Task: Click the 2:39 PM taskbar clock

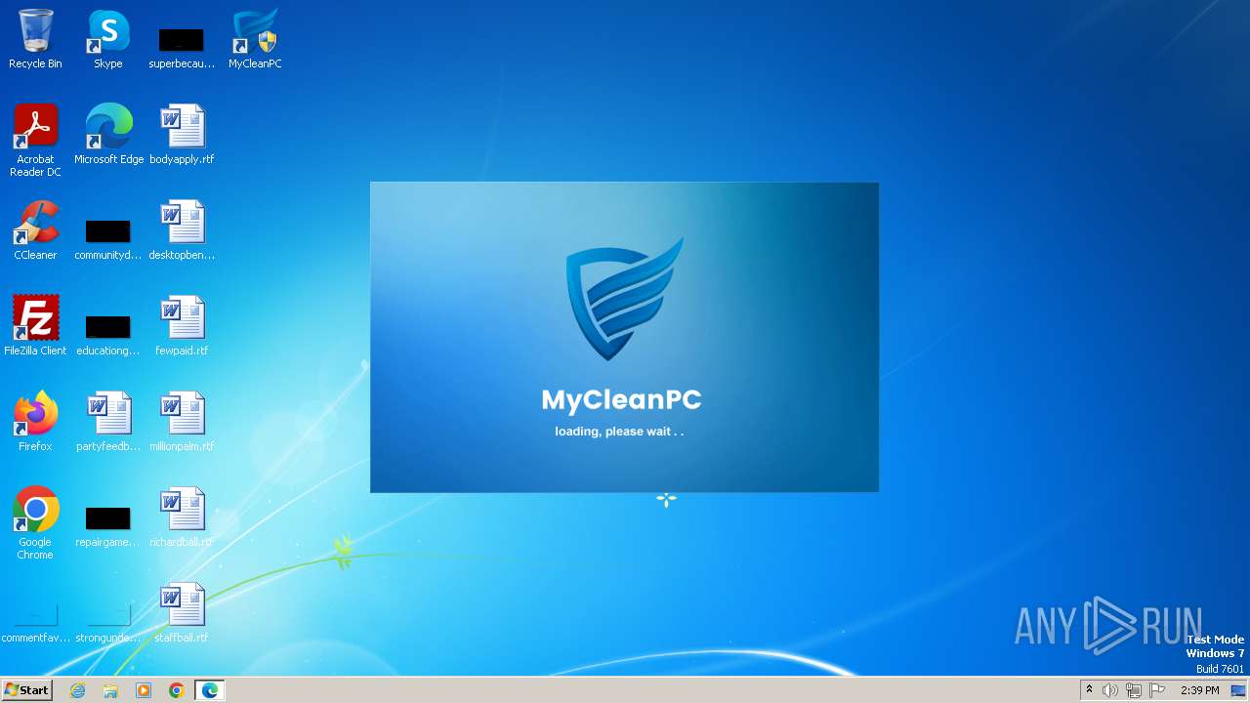Action: (1199, 690)
